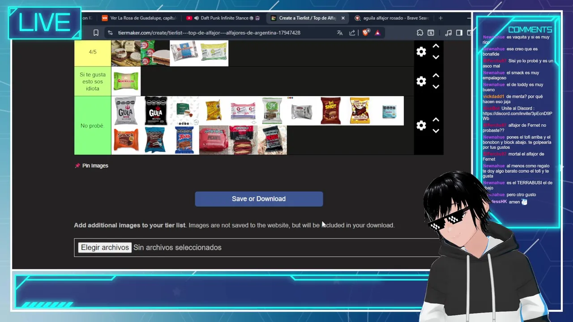Click the Brave Rewards triangle icon

[377, 33]
